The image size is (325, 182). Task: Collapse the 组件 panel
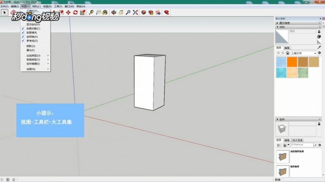pos(277,119)
